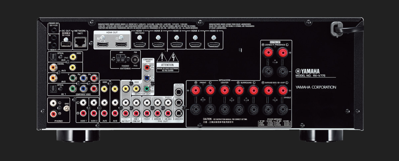The image size is (399, 161).
Task: Click the AV3 yellow video jack
Action: 72,68
